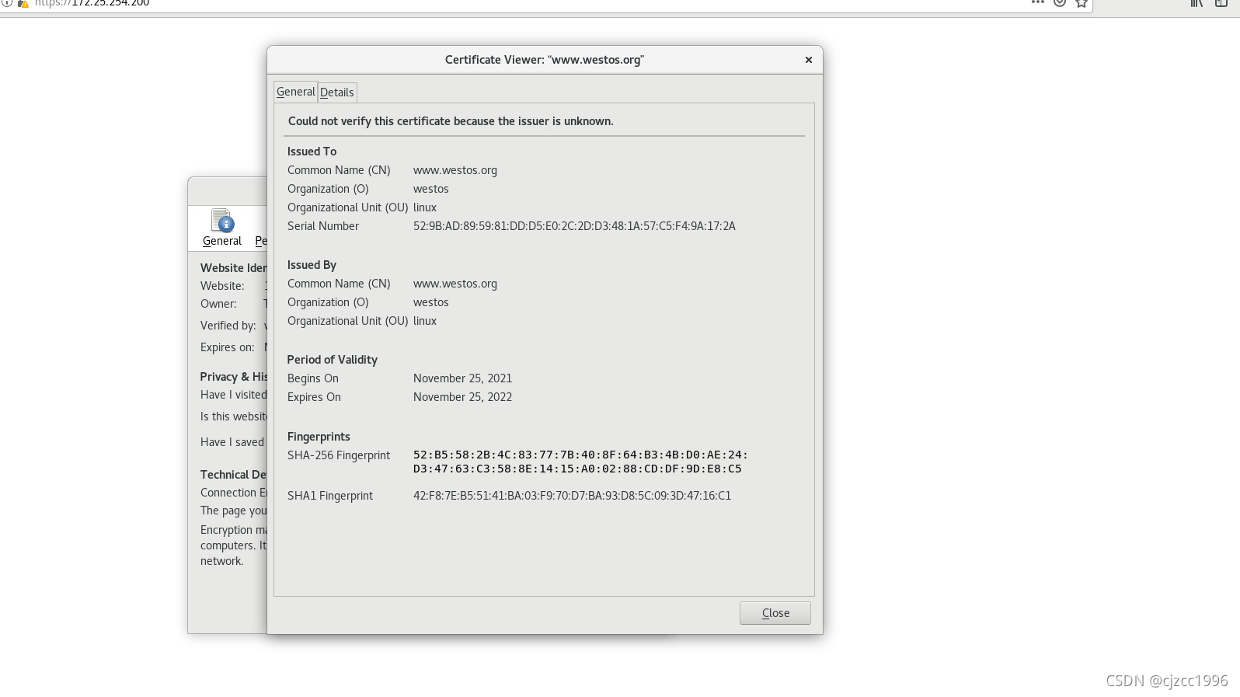Click the bookmark star icon in address bar
Image resolution: width=1240 pixels, height=697 pixels.
click(1081, 3)
